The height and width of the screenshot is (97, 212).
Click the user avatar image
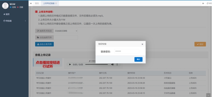(5, 6)
